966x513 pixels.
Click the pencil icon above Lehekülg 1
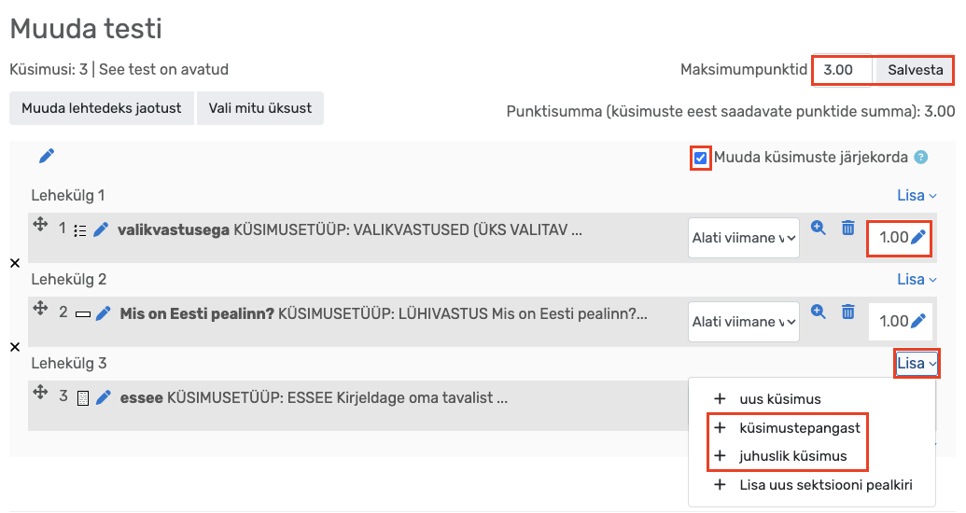[x=47, y=156]
